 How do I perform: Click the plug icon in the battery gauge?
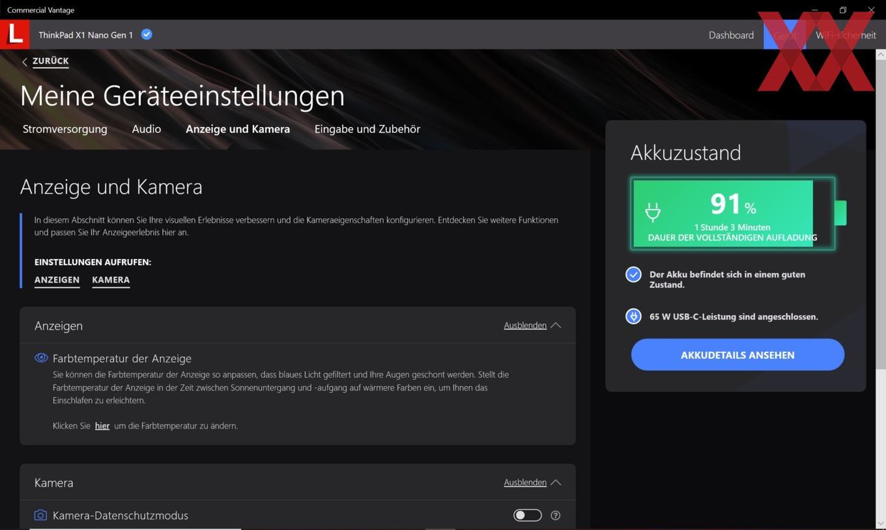click(652, 212)
